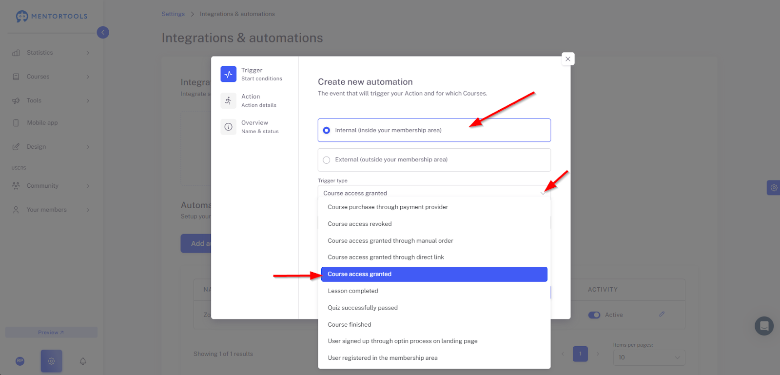This screenshot has width=780, height=375.
Task: Click the Courses icon in the sidebar
Action: [x=16, y=77]
